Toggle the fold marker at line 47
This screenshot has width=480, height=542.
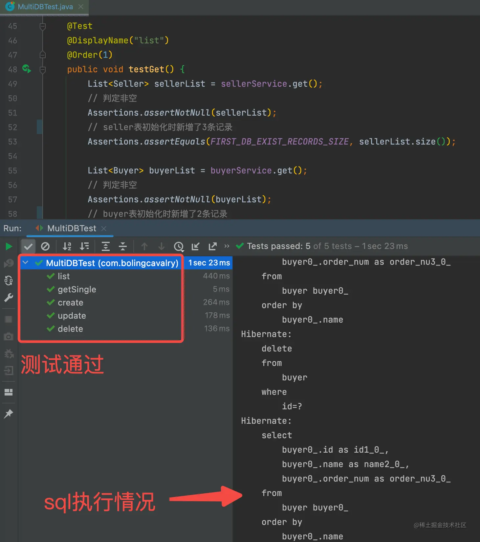42,55
